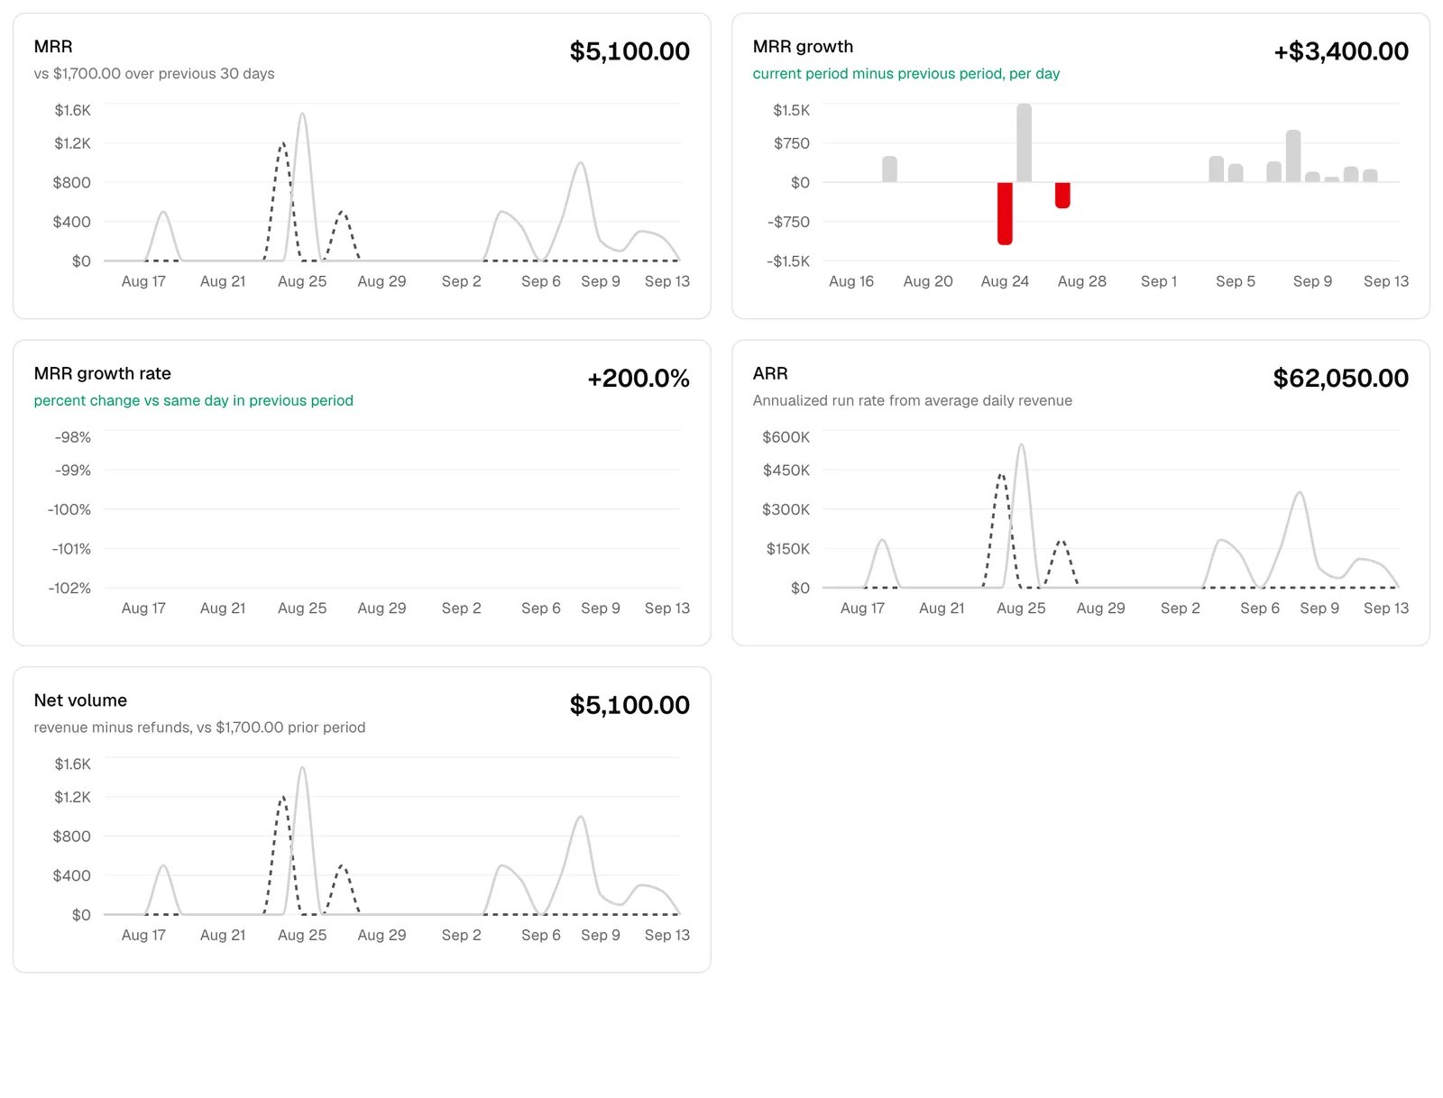
Task: Click the Sep 2 label in the ARR chart
Action: click(x=1181, y=608)
